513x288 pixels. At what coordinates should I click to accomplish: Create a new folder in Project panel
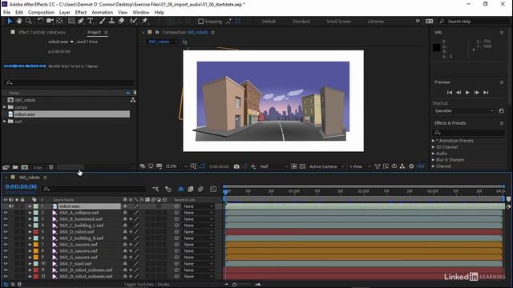(x=15, y=167)
